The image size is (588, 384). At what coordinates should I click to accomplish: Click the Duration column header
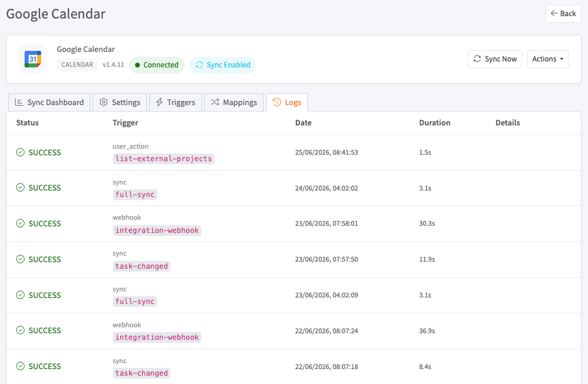(x=434, y=122)
